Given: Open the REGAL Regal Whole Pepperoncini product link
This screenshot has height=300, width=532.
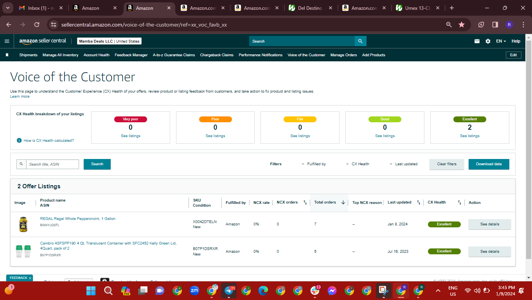Looking at the screenshot, I should point(78,219).
